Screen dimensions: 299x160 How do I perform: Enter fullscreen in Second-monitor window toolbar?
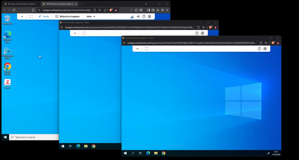(x=147, y=49)
